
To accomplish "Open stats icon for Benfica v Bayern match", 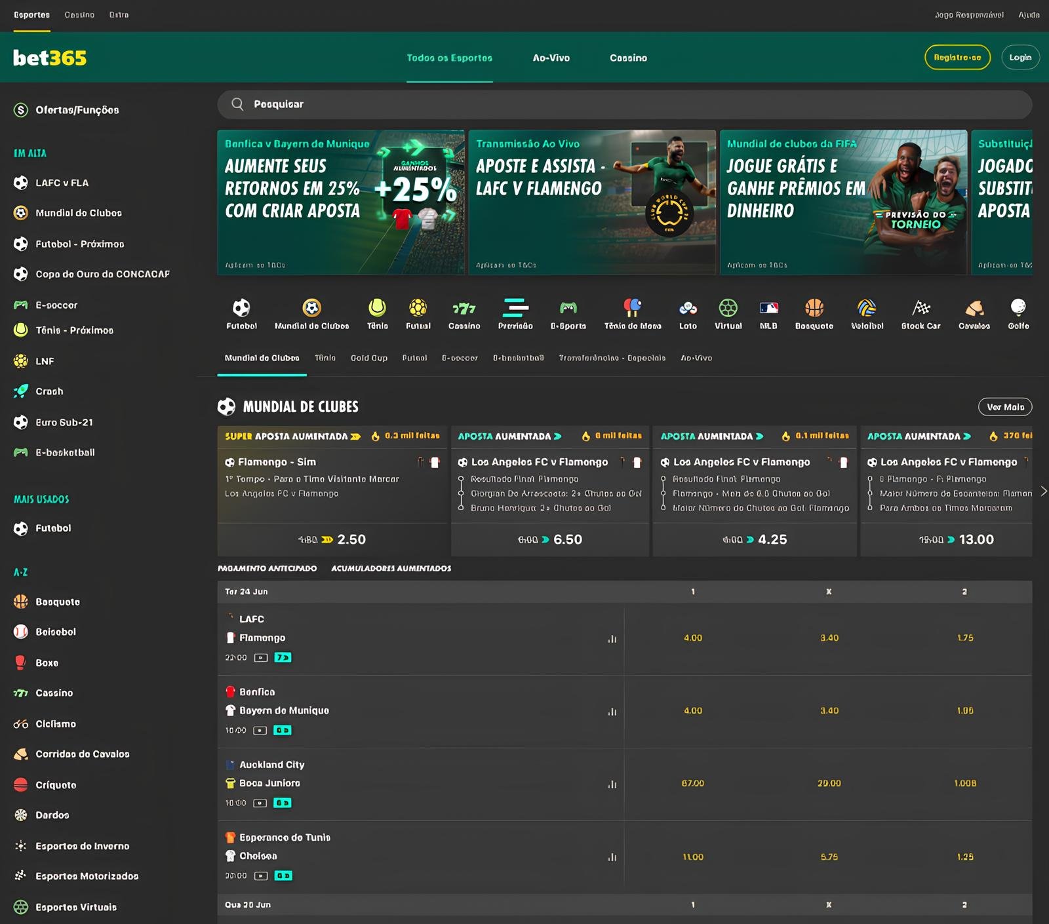I will (612, 712).
